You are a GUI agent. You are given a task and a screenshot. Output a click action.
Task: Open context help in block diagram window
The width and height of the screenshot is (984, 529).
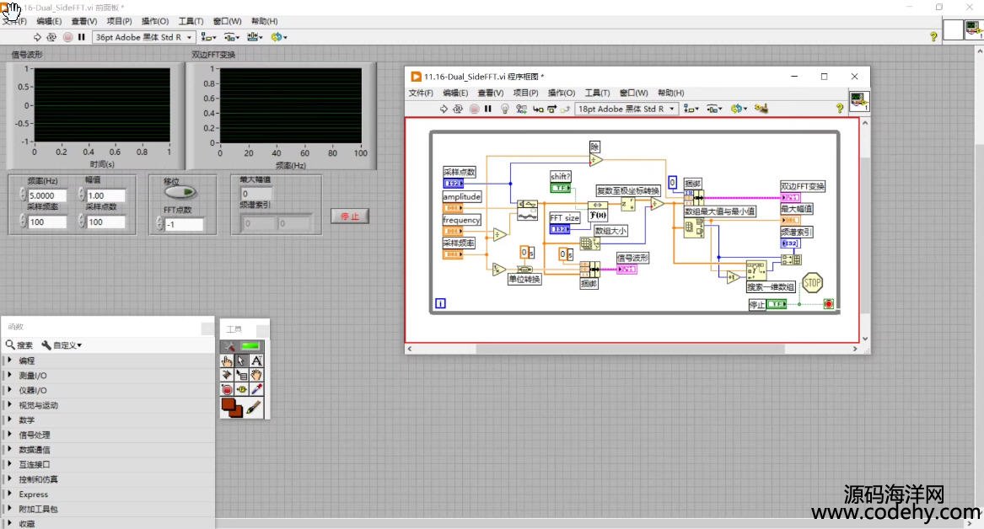point(840,109)
